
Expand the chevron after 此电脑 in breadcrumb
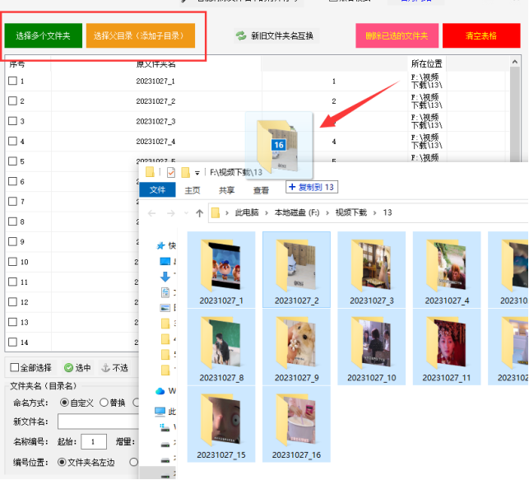[x=267, y=212]
